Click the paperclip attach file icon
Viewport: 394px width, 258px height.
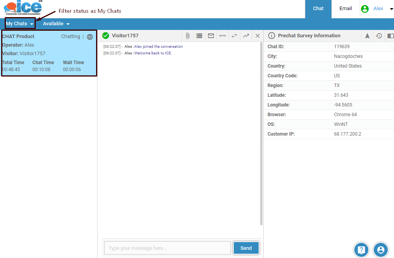187,36
